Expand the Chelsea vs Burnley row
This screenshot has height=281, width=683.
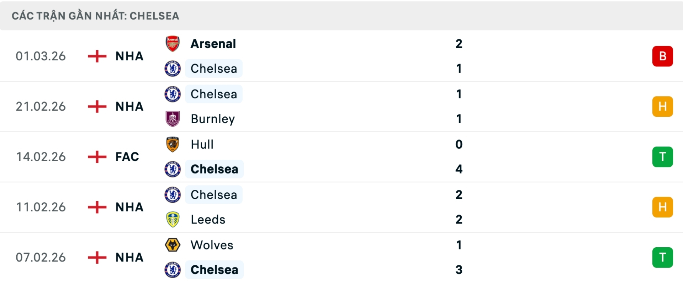(341, 106)
